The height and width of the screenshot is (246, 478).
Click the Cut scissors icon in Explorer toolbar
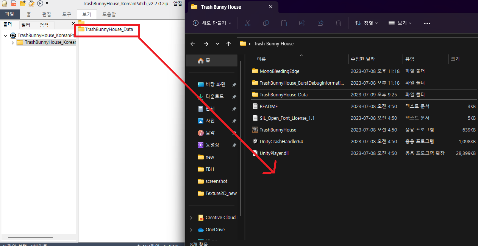[248, 23]
